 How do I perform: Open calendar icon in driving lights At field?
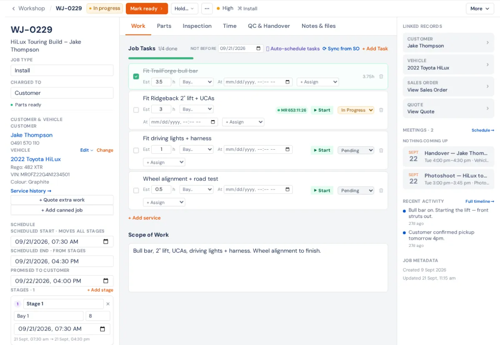[x=287, y=149]
